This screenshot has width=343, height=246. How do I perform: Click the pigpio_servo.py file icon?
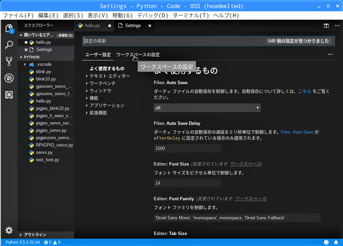coord(31,131)
